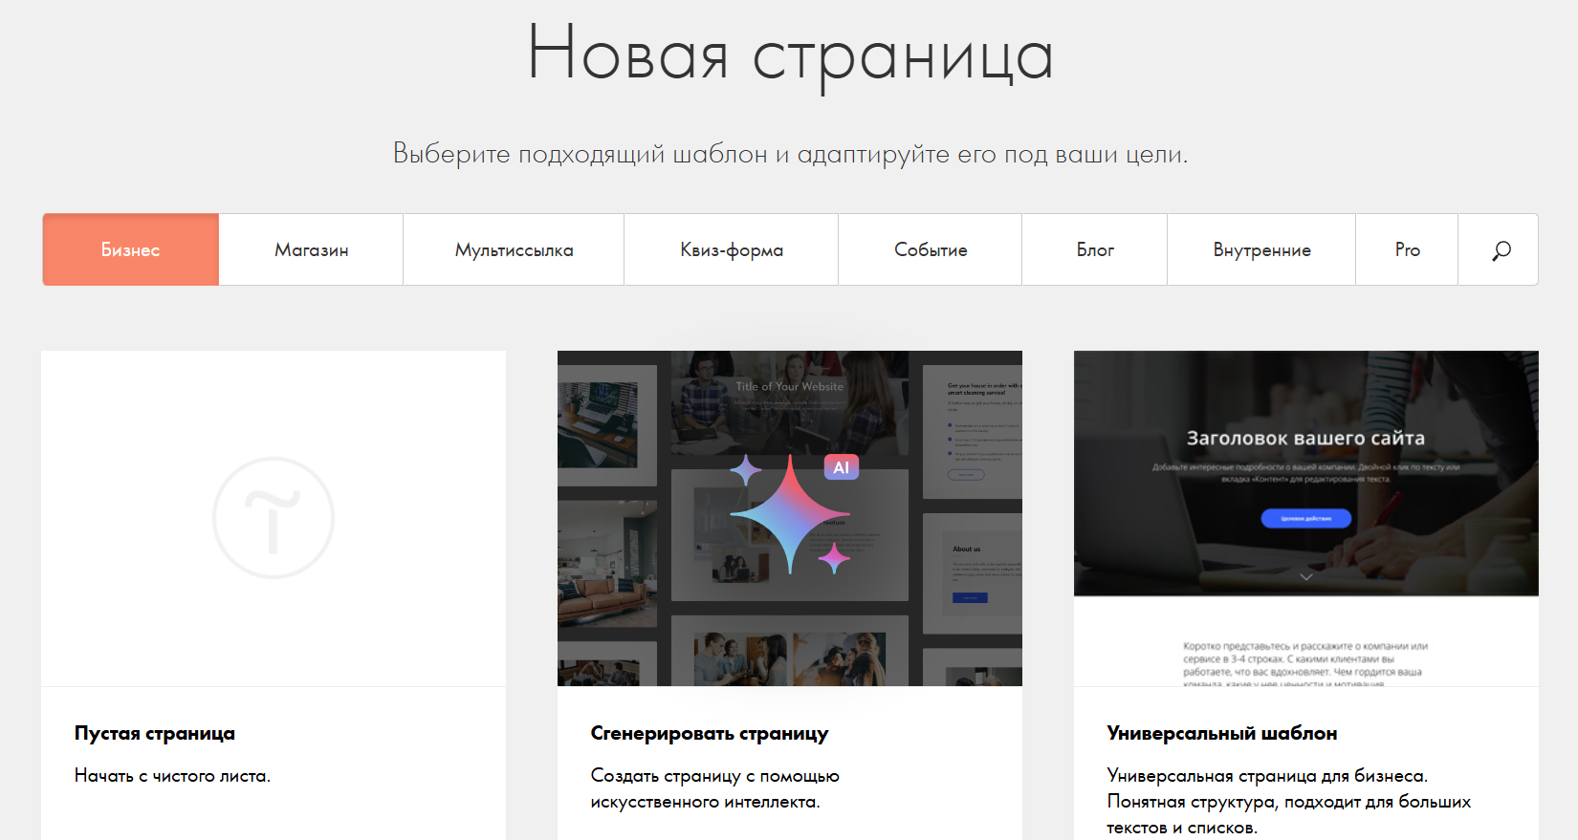The width and height of the screenshot is (1578, 840).
Task: Click the About us block in AI preview
Action: pyautogui.click(x=973, y=575)
